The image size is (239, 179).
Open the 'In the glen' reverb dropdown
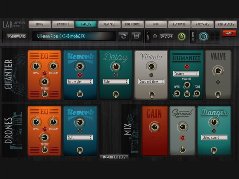tap(80, 82)
